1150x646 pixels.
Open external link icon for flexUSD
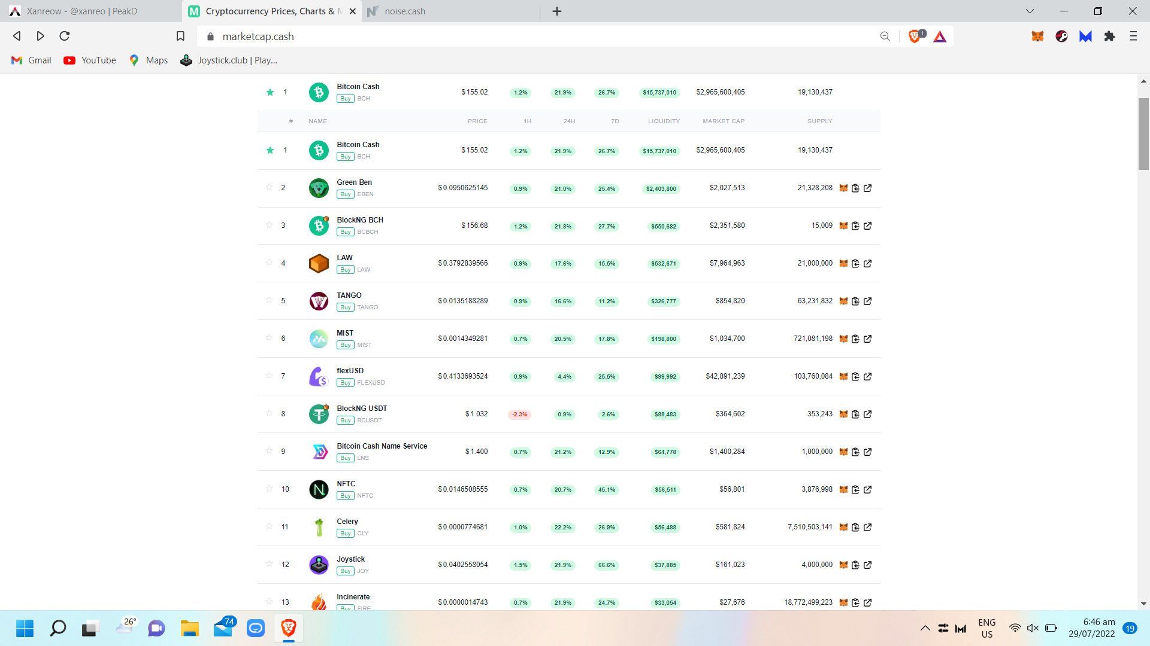868,376
